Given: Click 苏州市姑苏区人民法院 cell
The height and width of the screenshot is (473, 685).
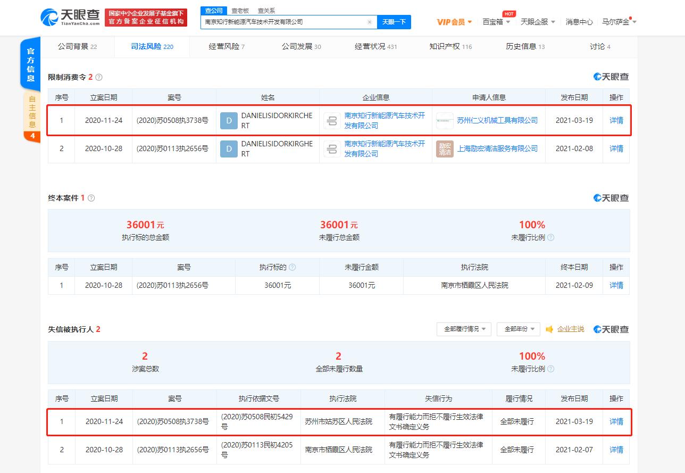Looking at the screenshot, I should point(339,422).
